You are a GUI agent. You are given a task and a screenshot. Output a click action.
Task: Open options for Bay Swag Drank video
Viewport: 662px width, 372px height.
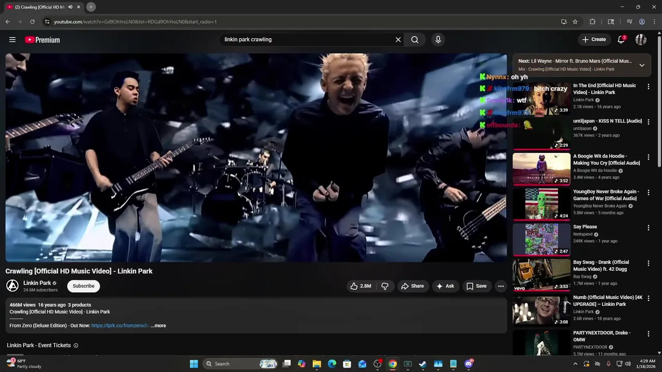coord(648,263)
